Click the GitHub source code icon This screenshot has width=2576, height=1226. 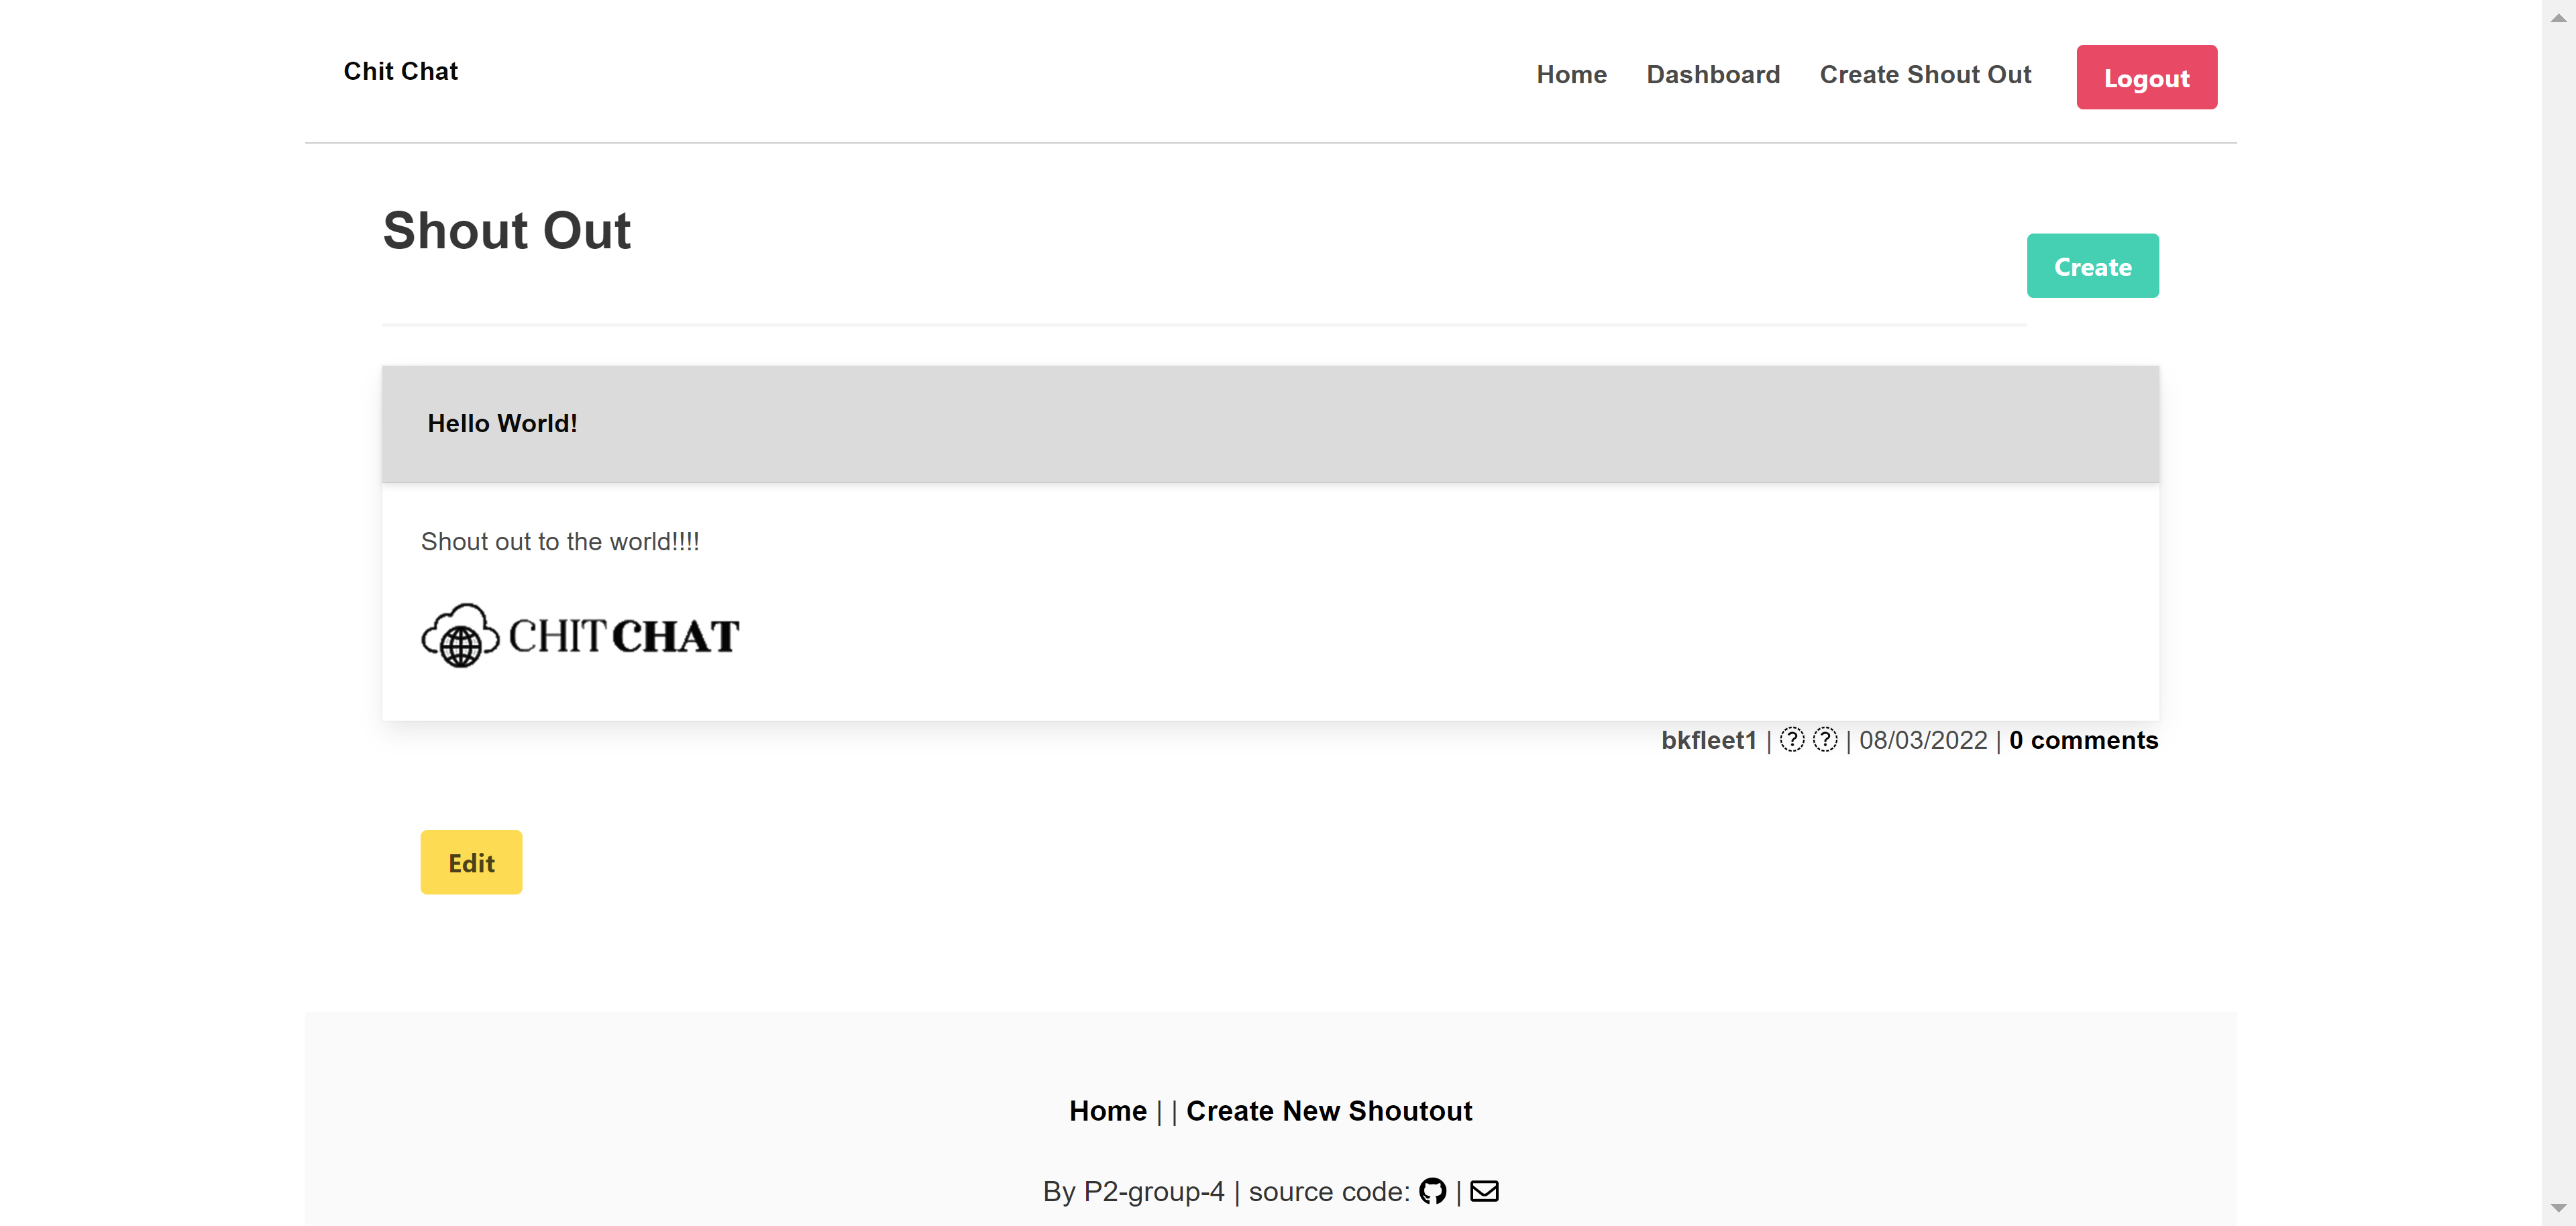coord(1434,1190)
